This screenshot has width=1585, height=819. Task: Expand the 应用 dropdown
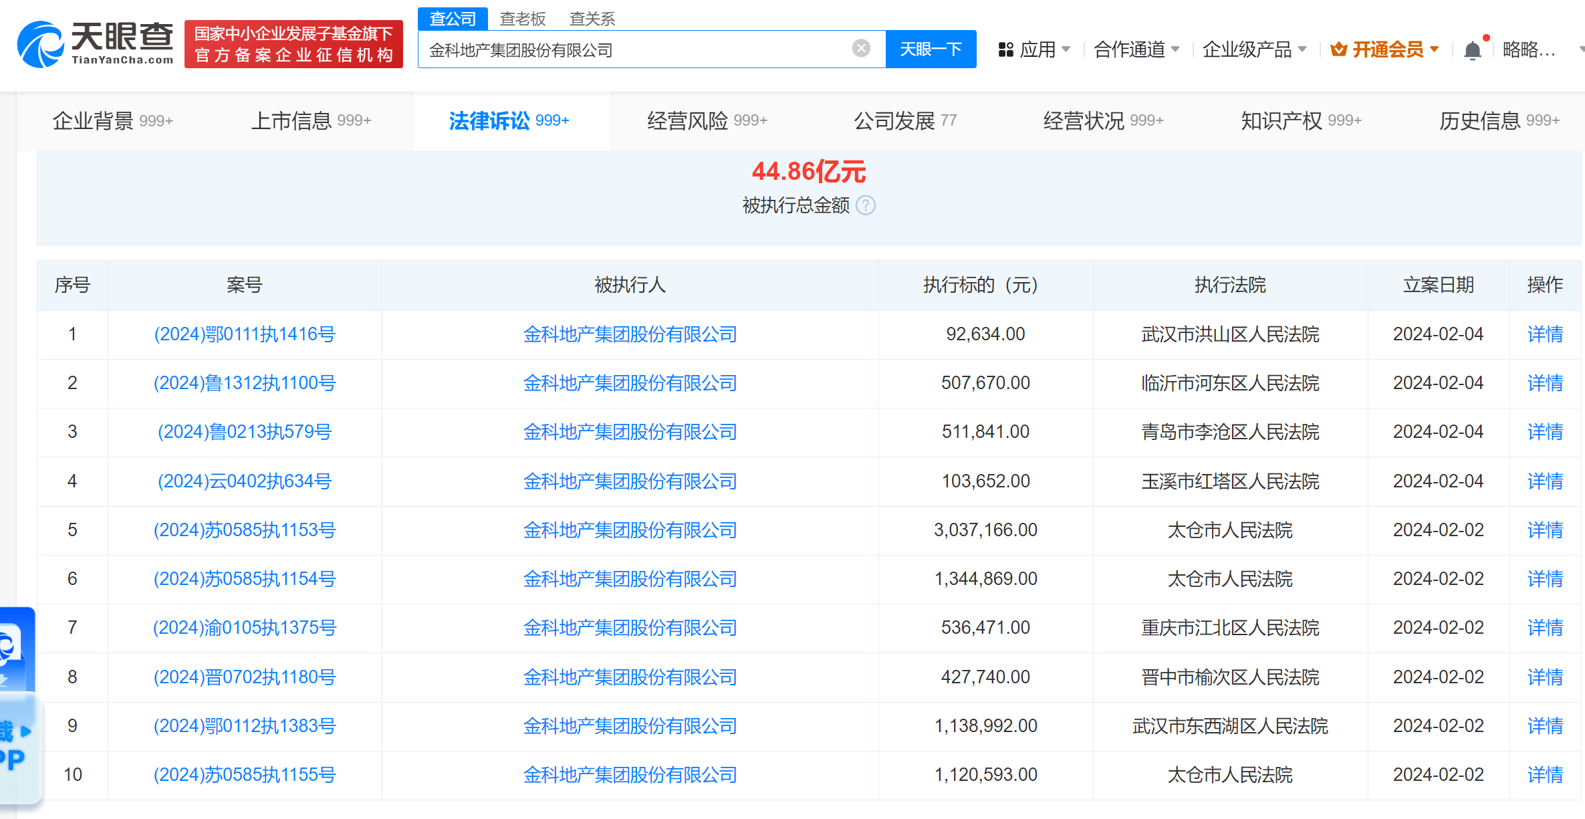(x=1066, y=49)
